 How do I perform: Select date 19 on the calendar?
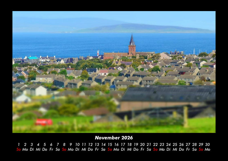point(136,145)
